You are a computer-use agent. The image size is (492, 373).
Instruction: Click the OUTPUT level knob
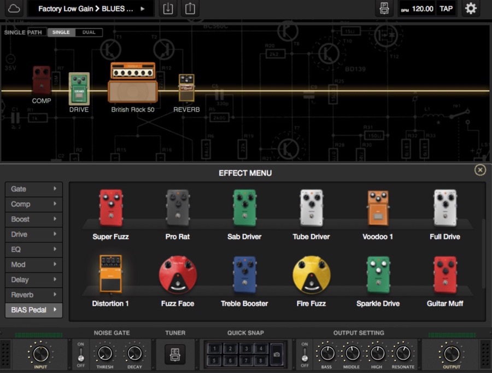(x=451, y=353)
